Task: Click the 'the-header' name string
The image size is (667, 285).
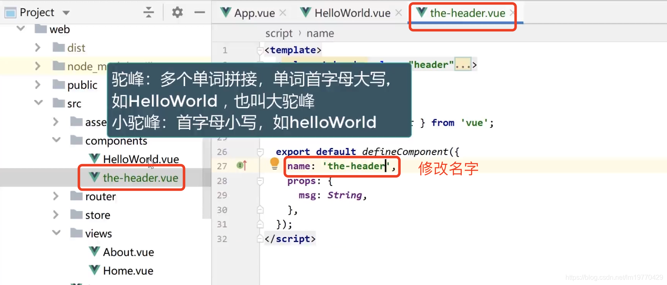Action: 356,166
